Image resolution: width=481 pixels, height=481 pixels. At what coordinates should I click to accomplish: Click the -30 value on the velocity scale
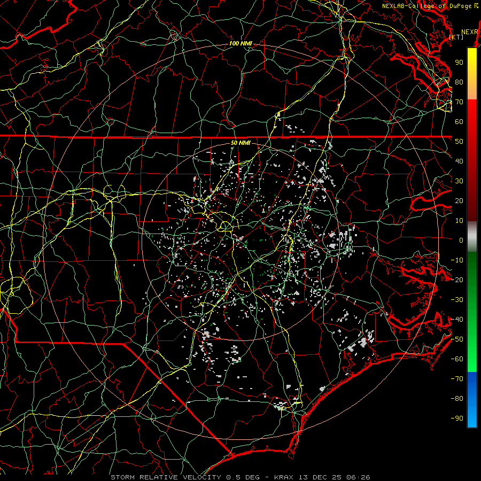tap(457, 300)
